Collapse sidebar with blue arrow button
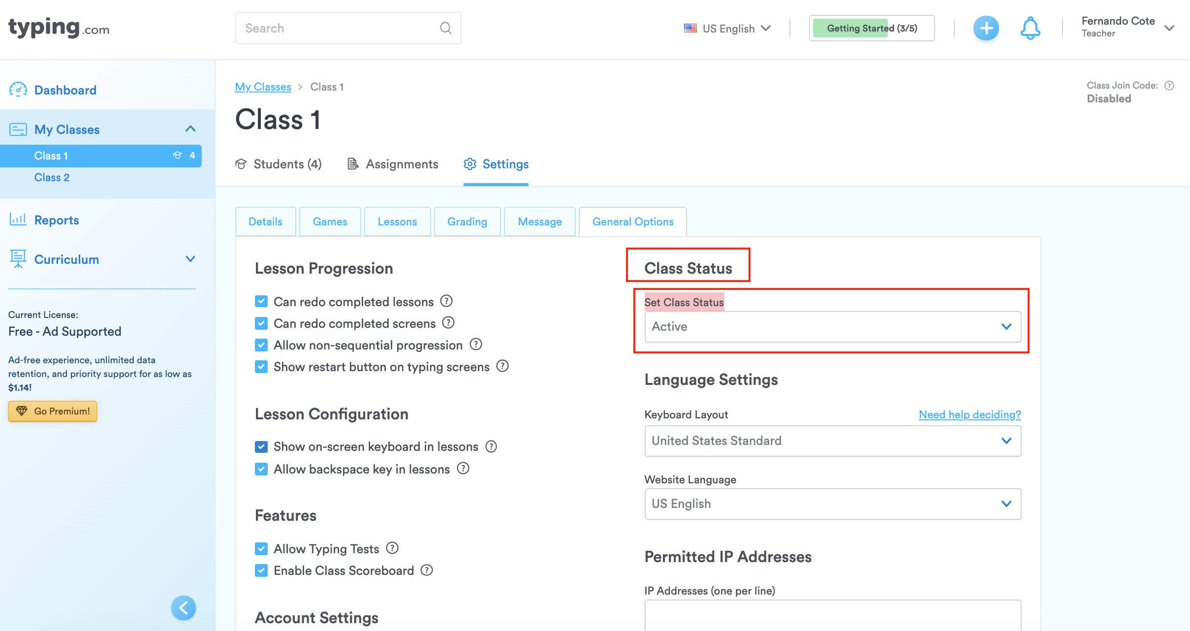This screenshot has width=1190, height=631. pyautogui.click(x=184, y=608)
